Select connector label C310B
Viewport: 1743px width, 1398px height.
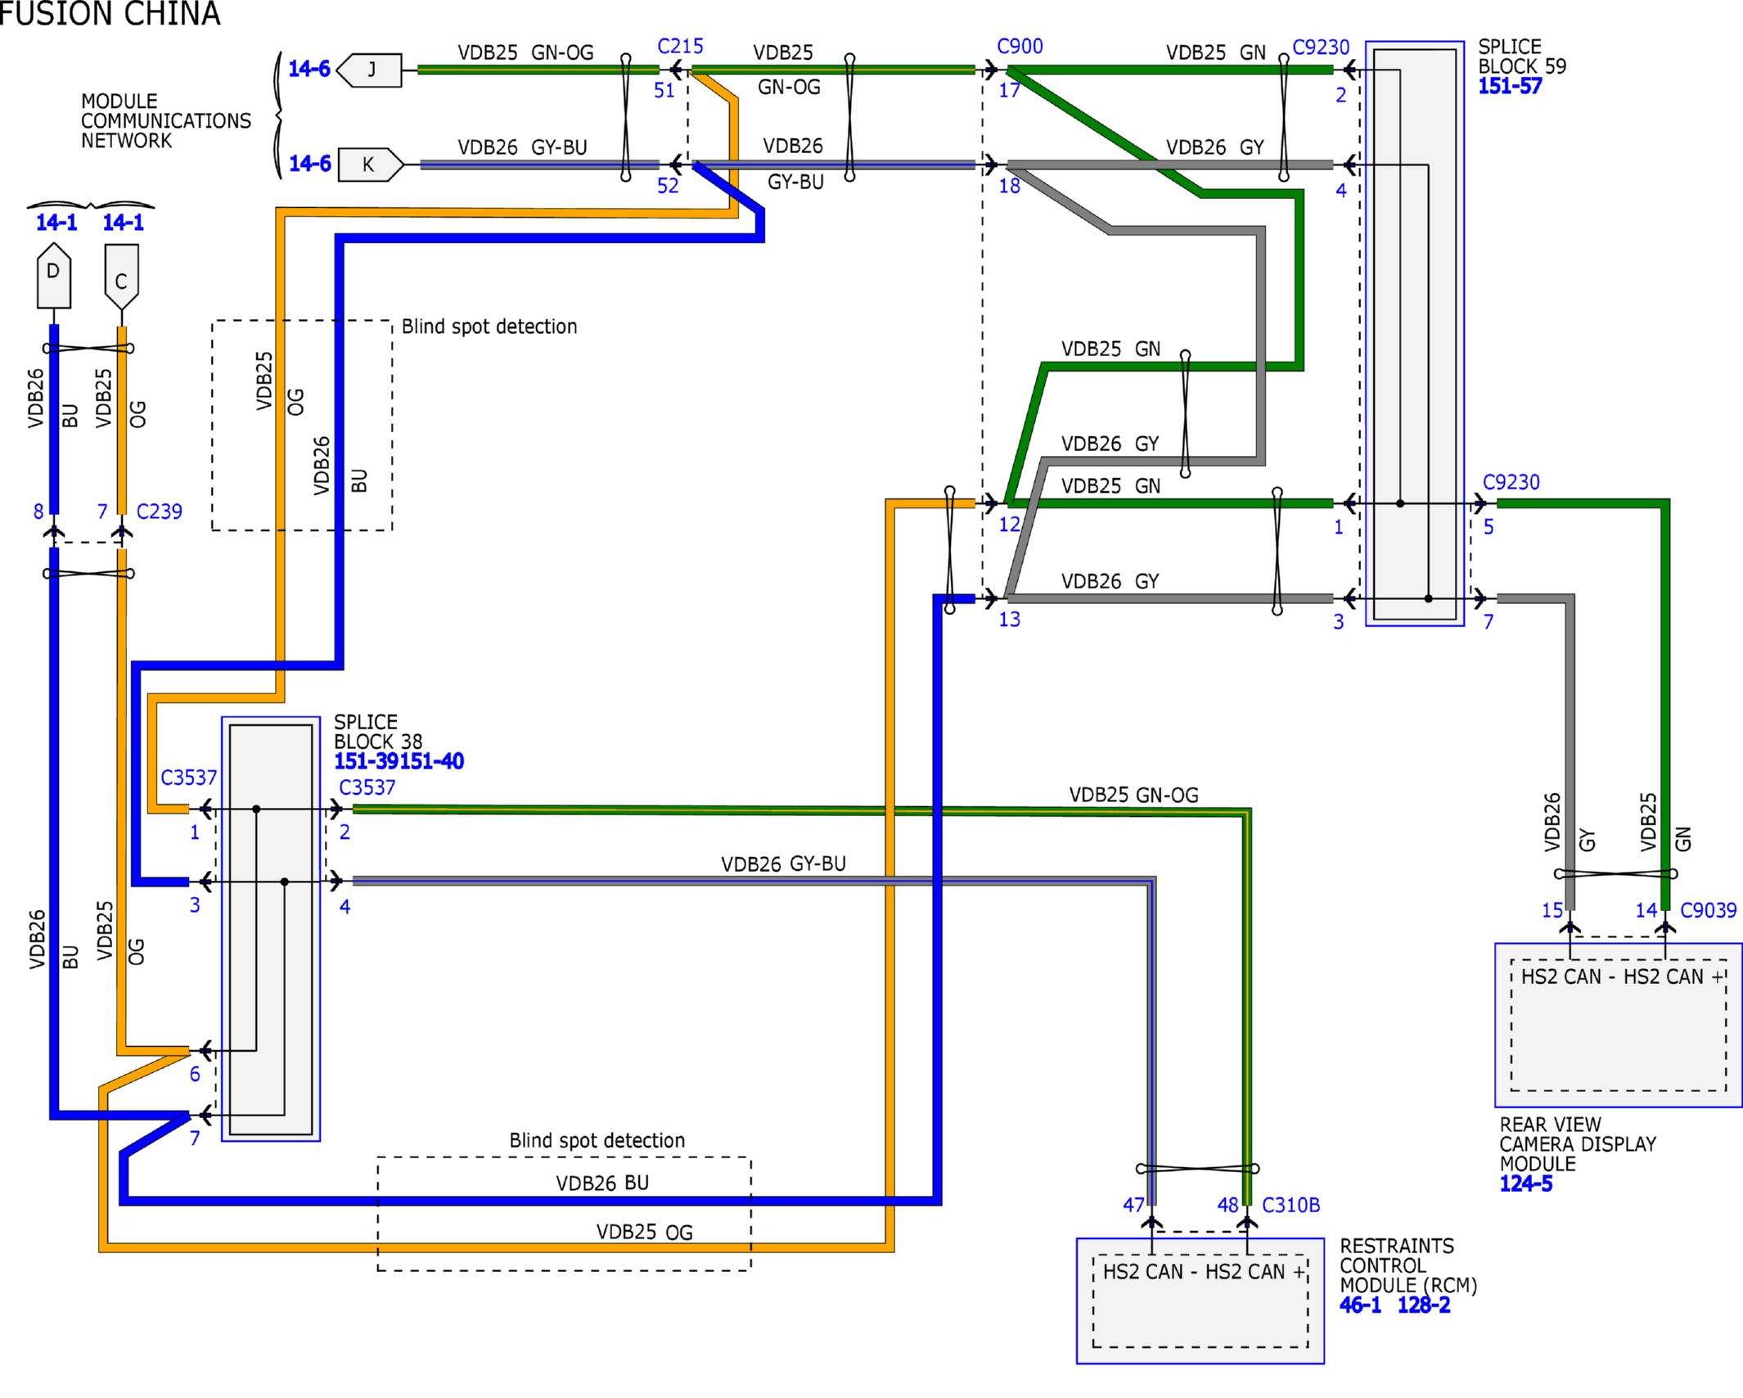[1291, 1205]
